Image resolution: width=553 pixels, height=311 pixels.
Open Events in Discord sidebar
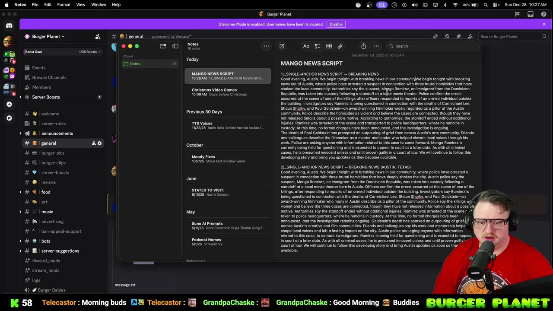point(63,68)
